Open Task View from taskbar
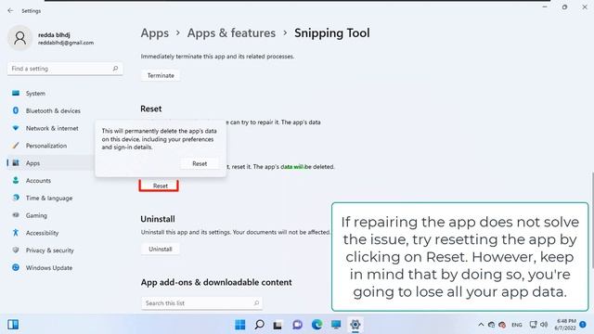This screenshot has width=594, height=334. point(278,325)
